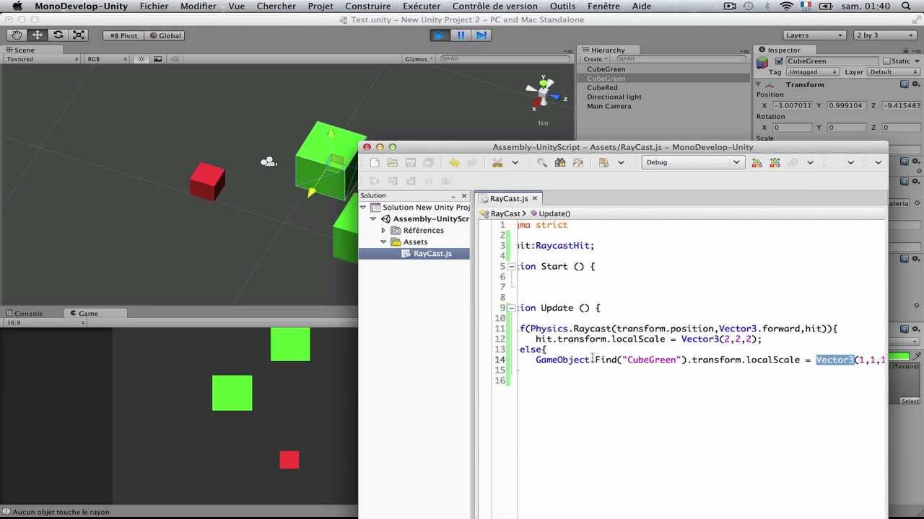This screenshot has height=519, width=924.
Task: Open Transform component gear menu
Action: click(915, 84)
